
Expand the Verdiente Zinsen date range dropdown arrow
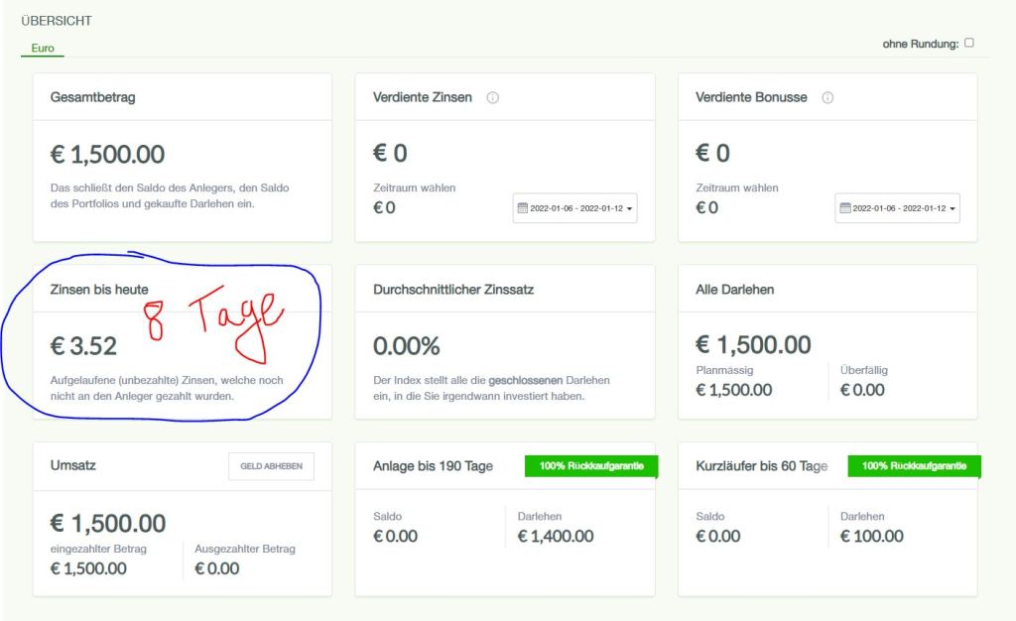pyautogui.click(x=630, y=209)
